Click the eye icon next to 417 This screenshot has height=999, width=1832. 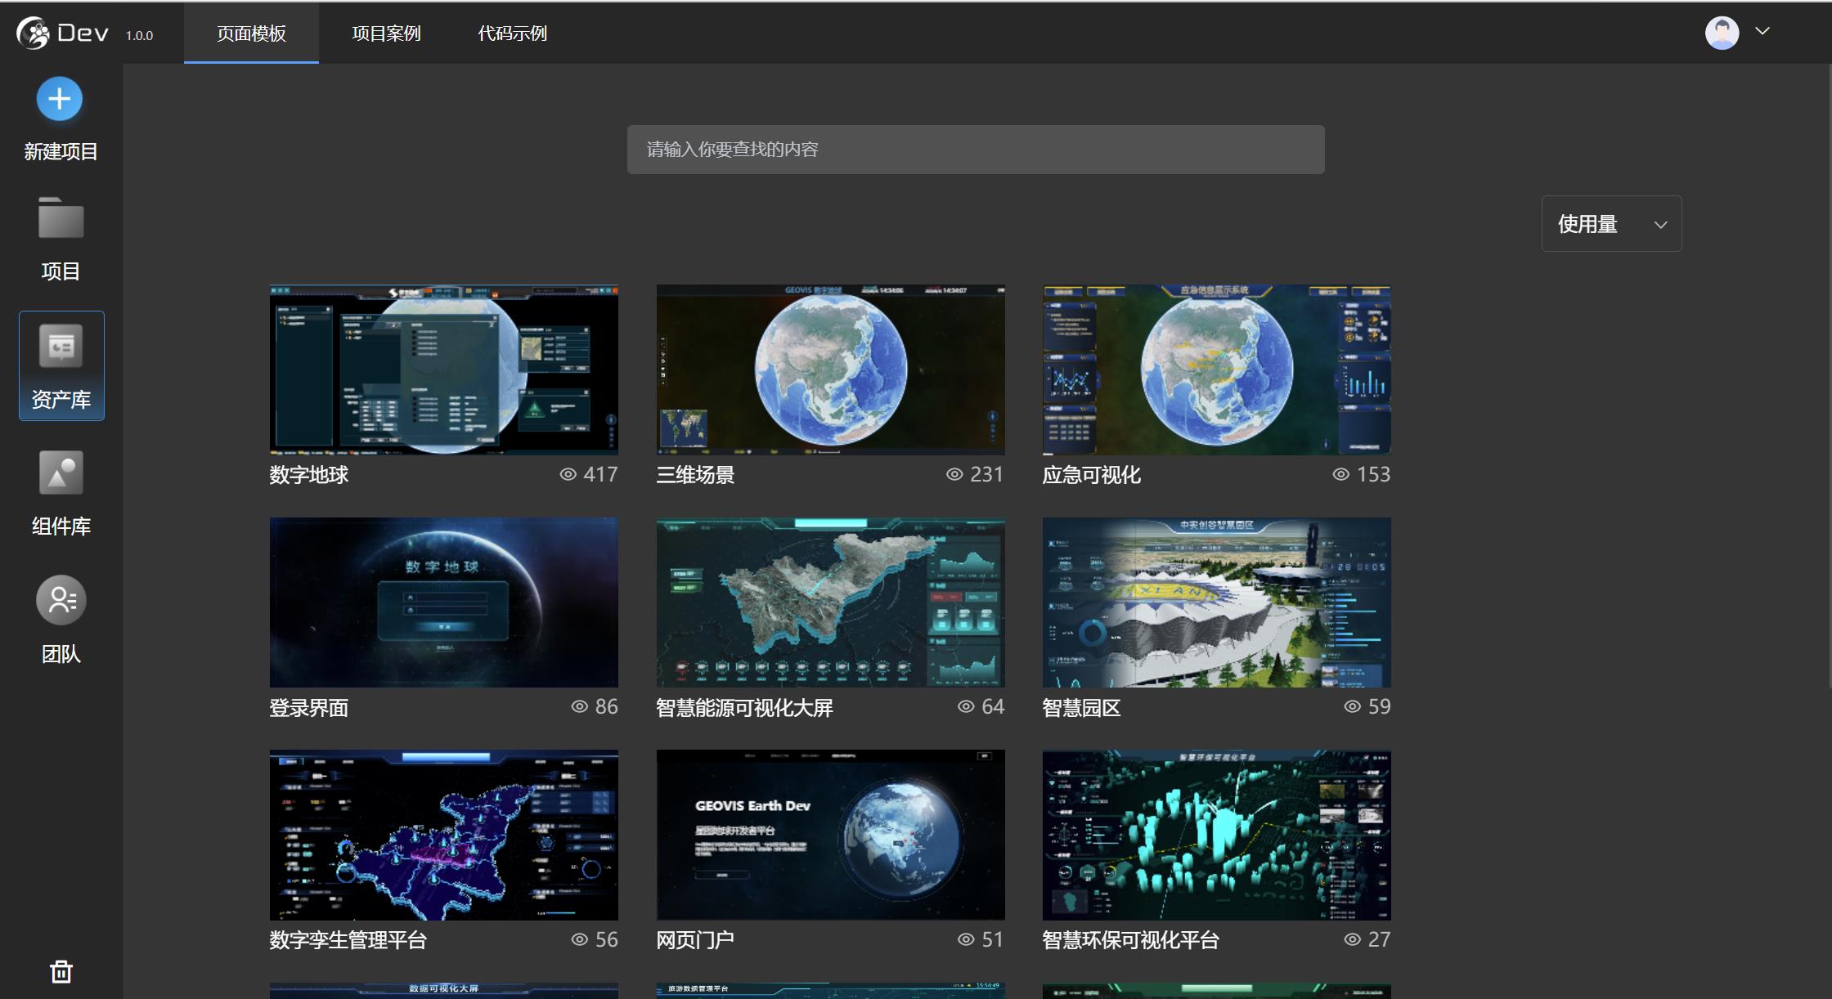point(568,474)
